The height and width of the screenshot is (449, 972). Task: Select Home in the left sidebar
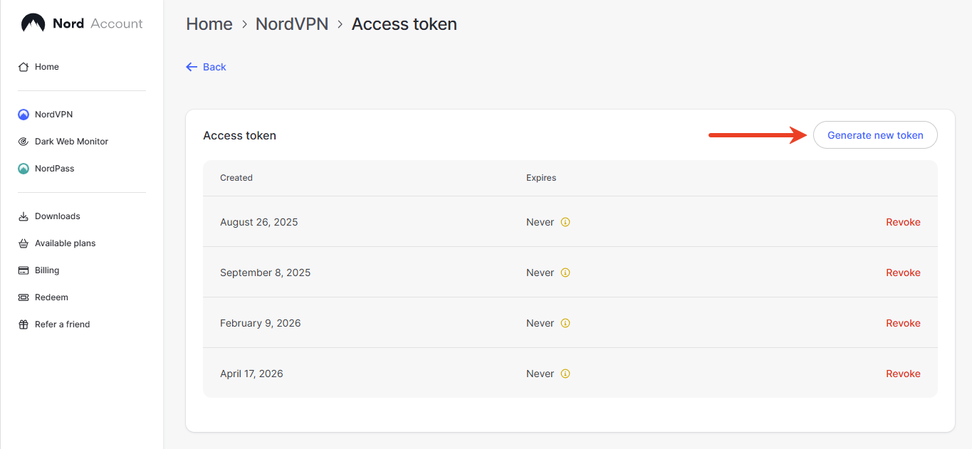coord(47,66)
